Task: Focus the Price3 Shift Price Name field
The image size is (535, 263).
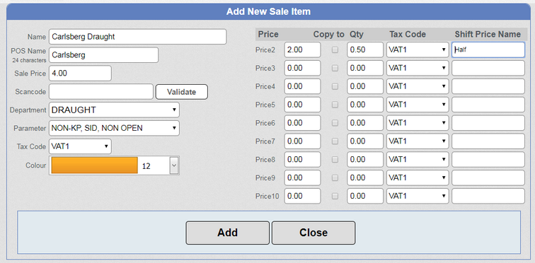Action: point(488,68)
